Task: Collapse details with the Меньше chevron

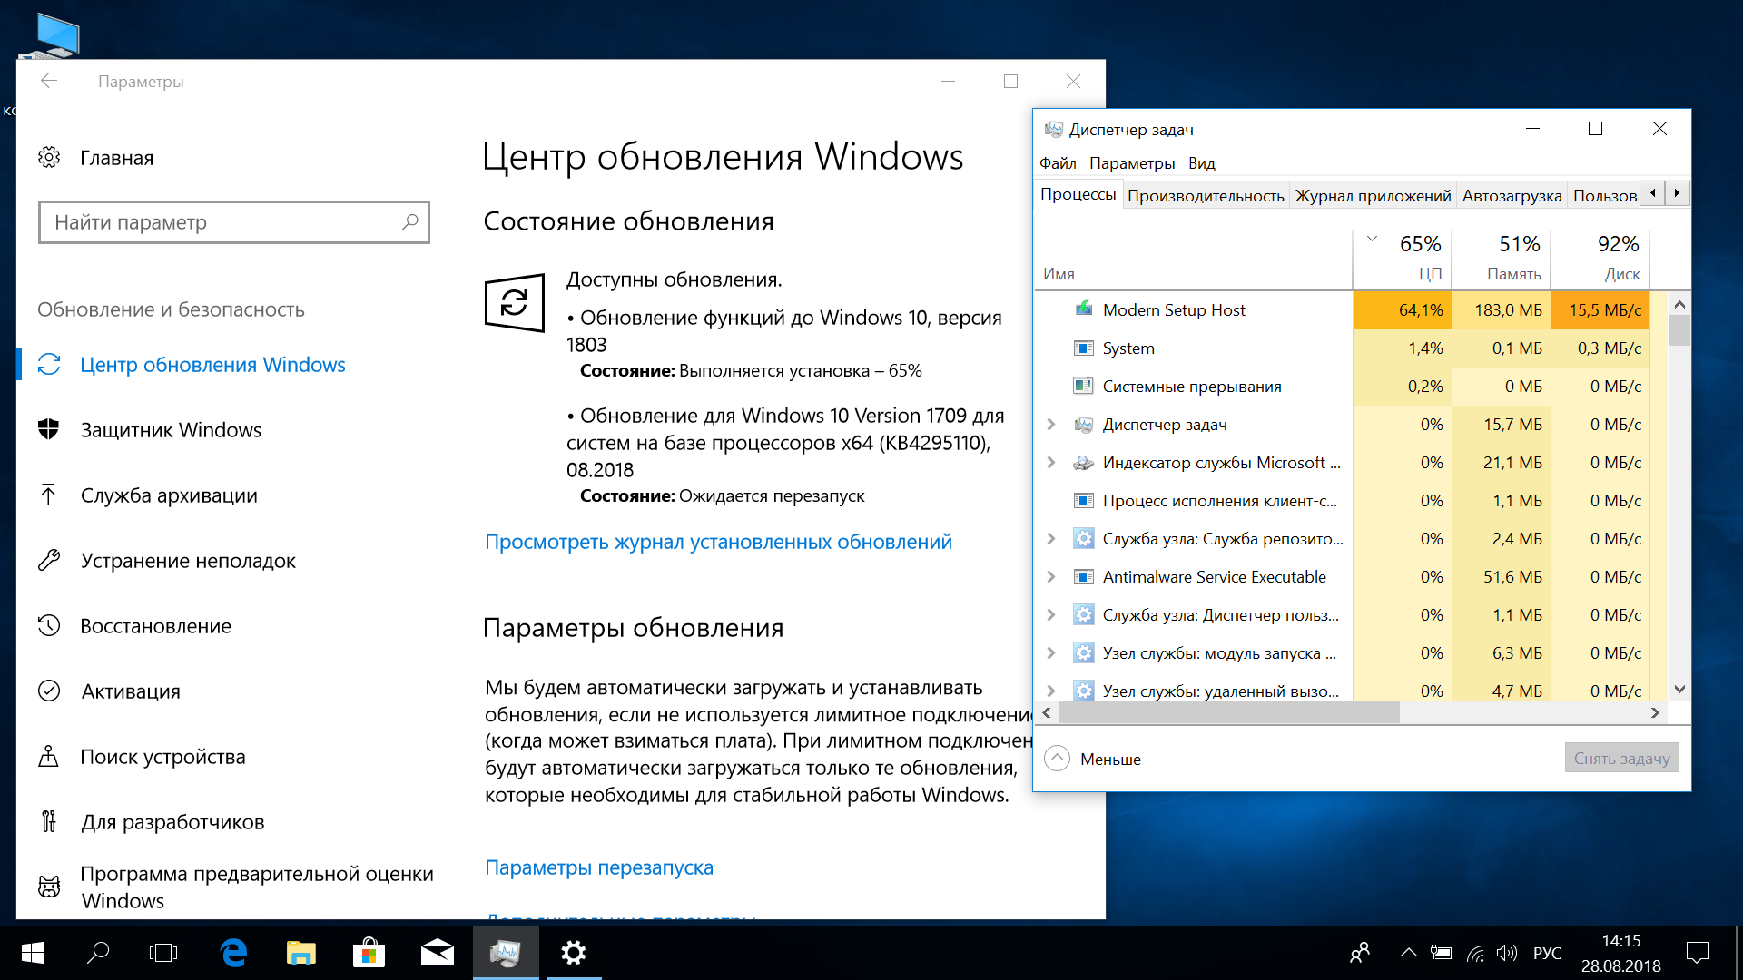Action: [1057, 759]
